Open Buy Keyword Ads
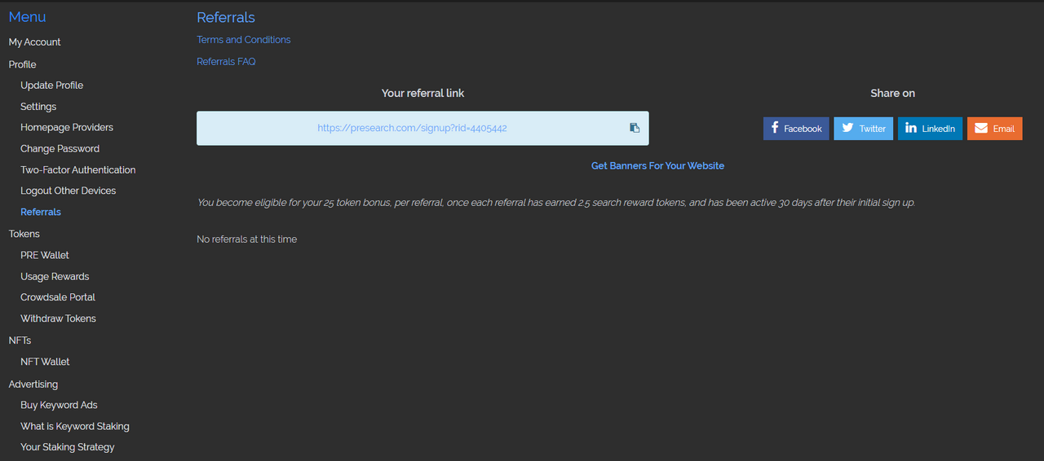The width and height of the screenshot is (1044, 461). pyautogui.click(x=59, y=406)
